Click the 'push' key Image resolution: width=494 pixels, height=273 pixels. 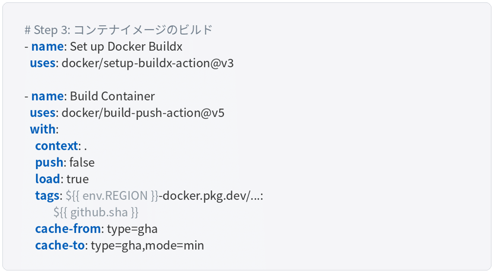(49, 162)
